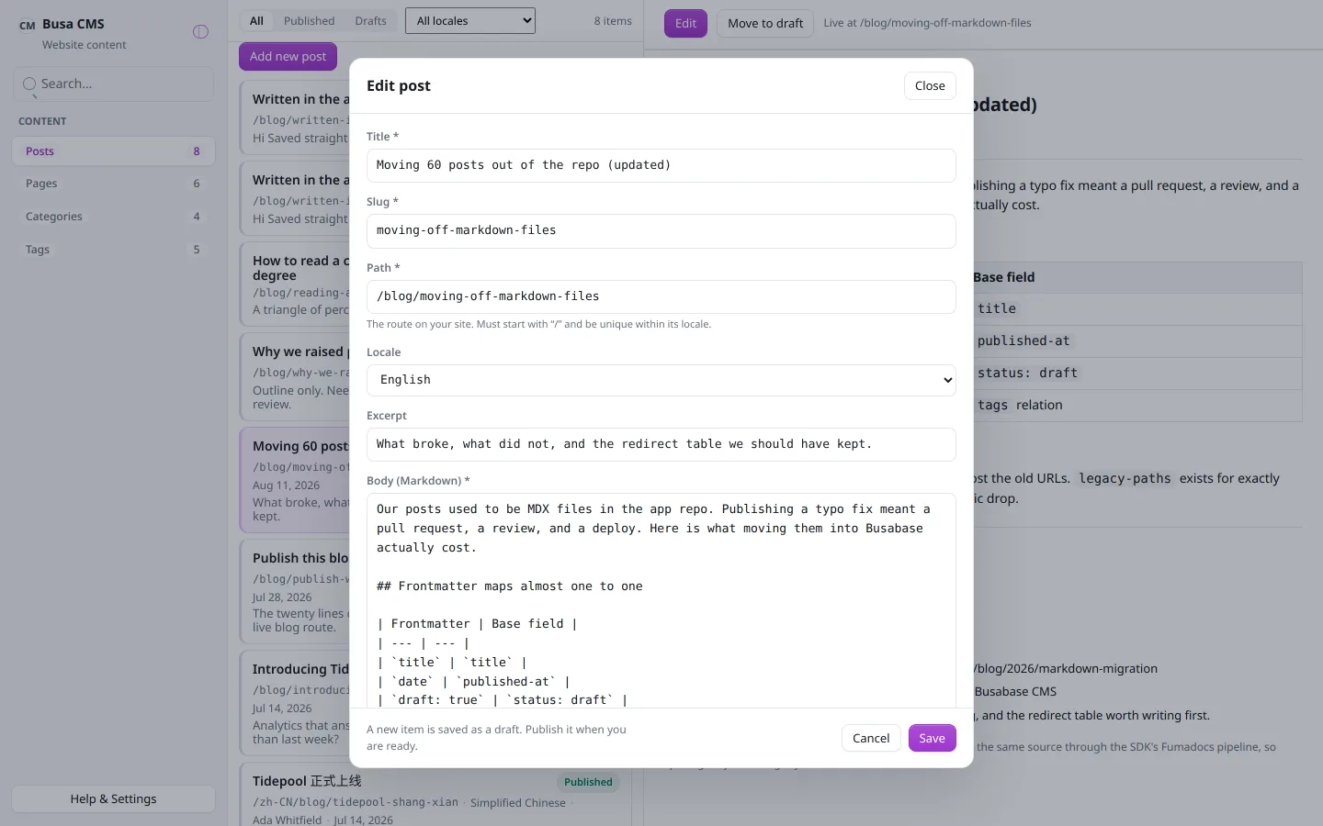
Task: Save the edited post
Action: click(932, 738)
